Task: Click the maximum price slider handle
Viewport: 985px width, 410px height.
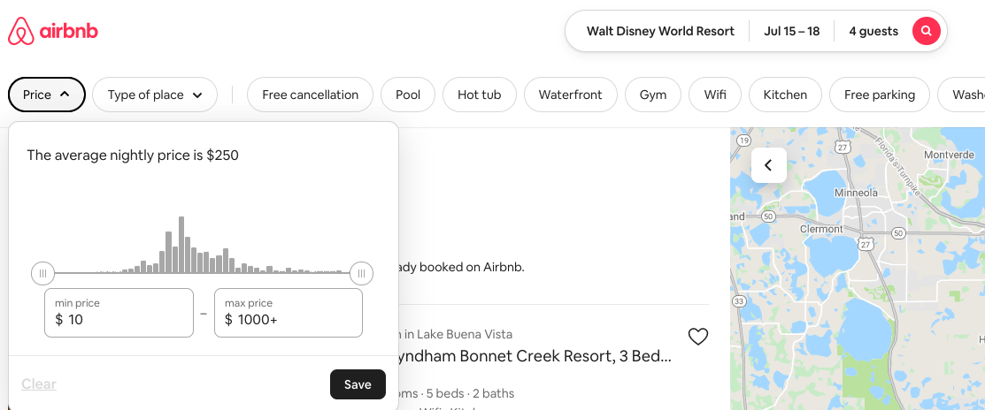Action: point(361,274)
